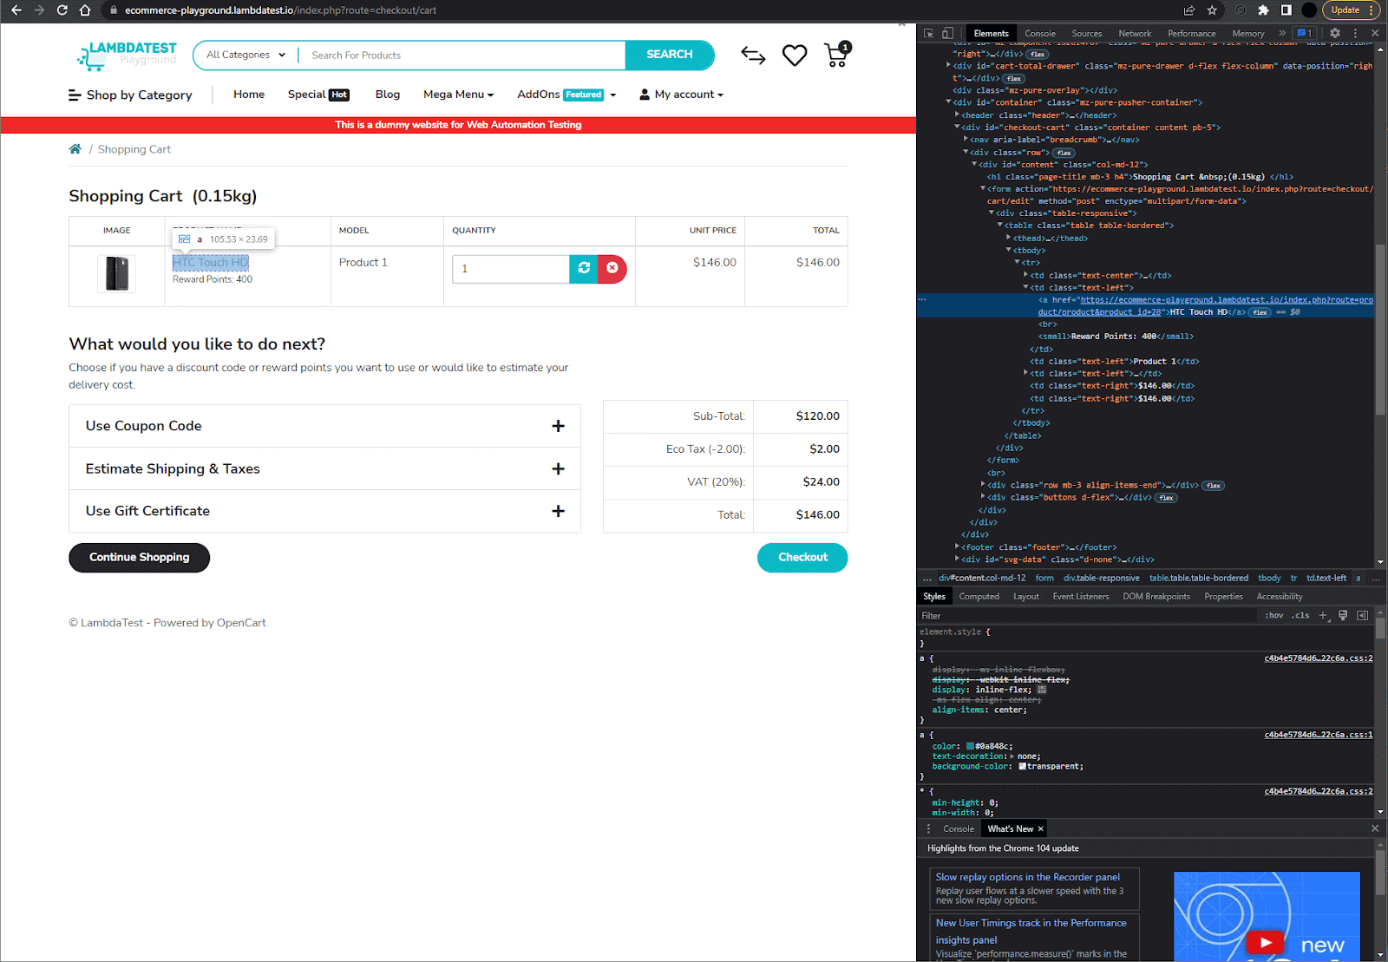Click the quantity input field
This screenshot has height=962, width=1388.
coord(510,269)
